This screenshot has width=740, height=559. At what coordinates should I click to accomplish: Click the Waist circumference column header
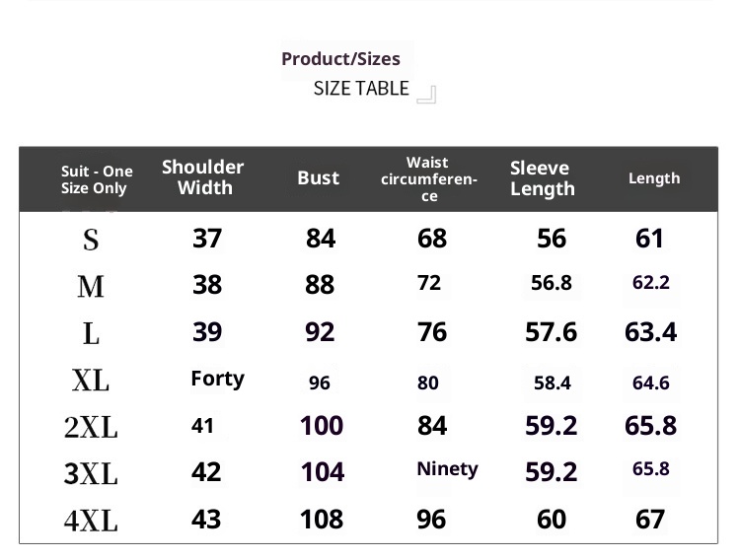click(x=428, y=178)
